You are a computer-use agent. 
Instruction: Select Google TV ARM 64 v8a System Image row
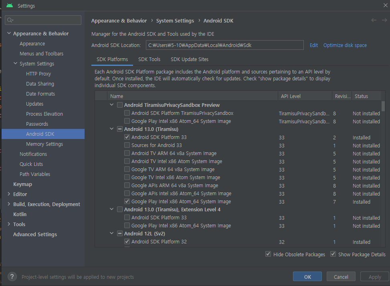point(238,169)
